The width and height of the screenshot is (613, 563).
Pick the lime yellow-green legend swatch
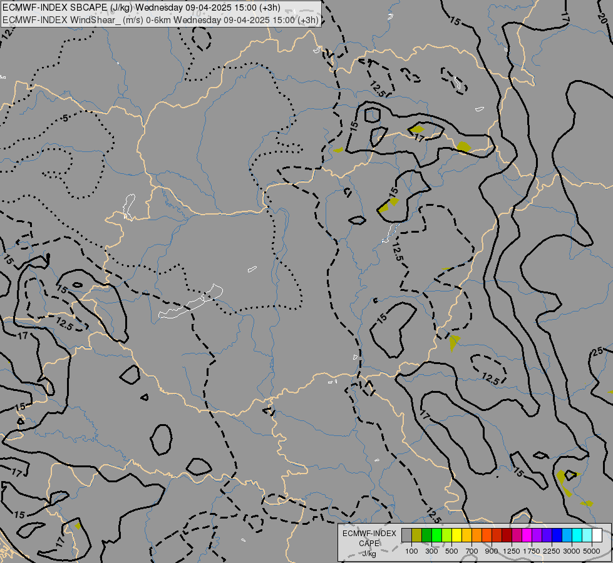(x=447, y=535)
